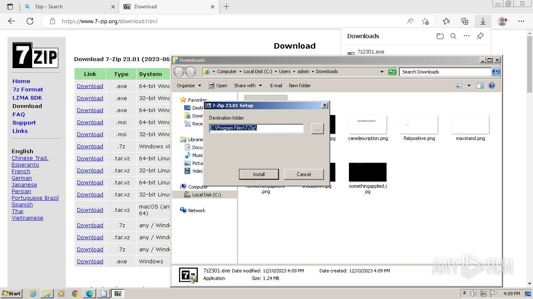Click the address bar URL
The image size is (533, 299).
tap(110, 21)
